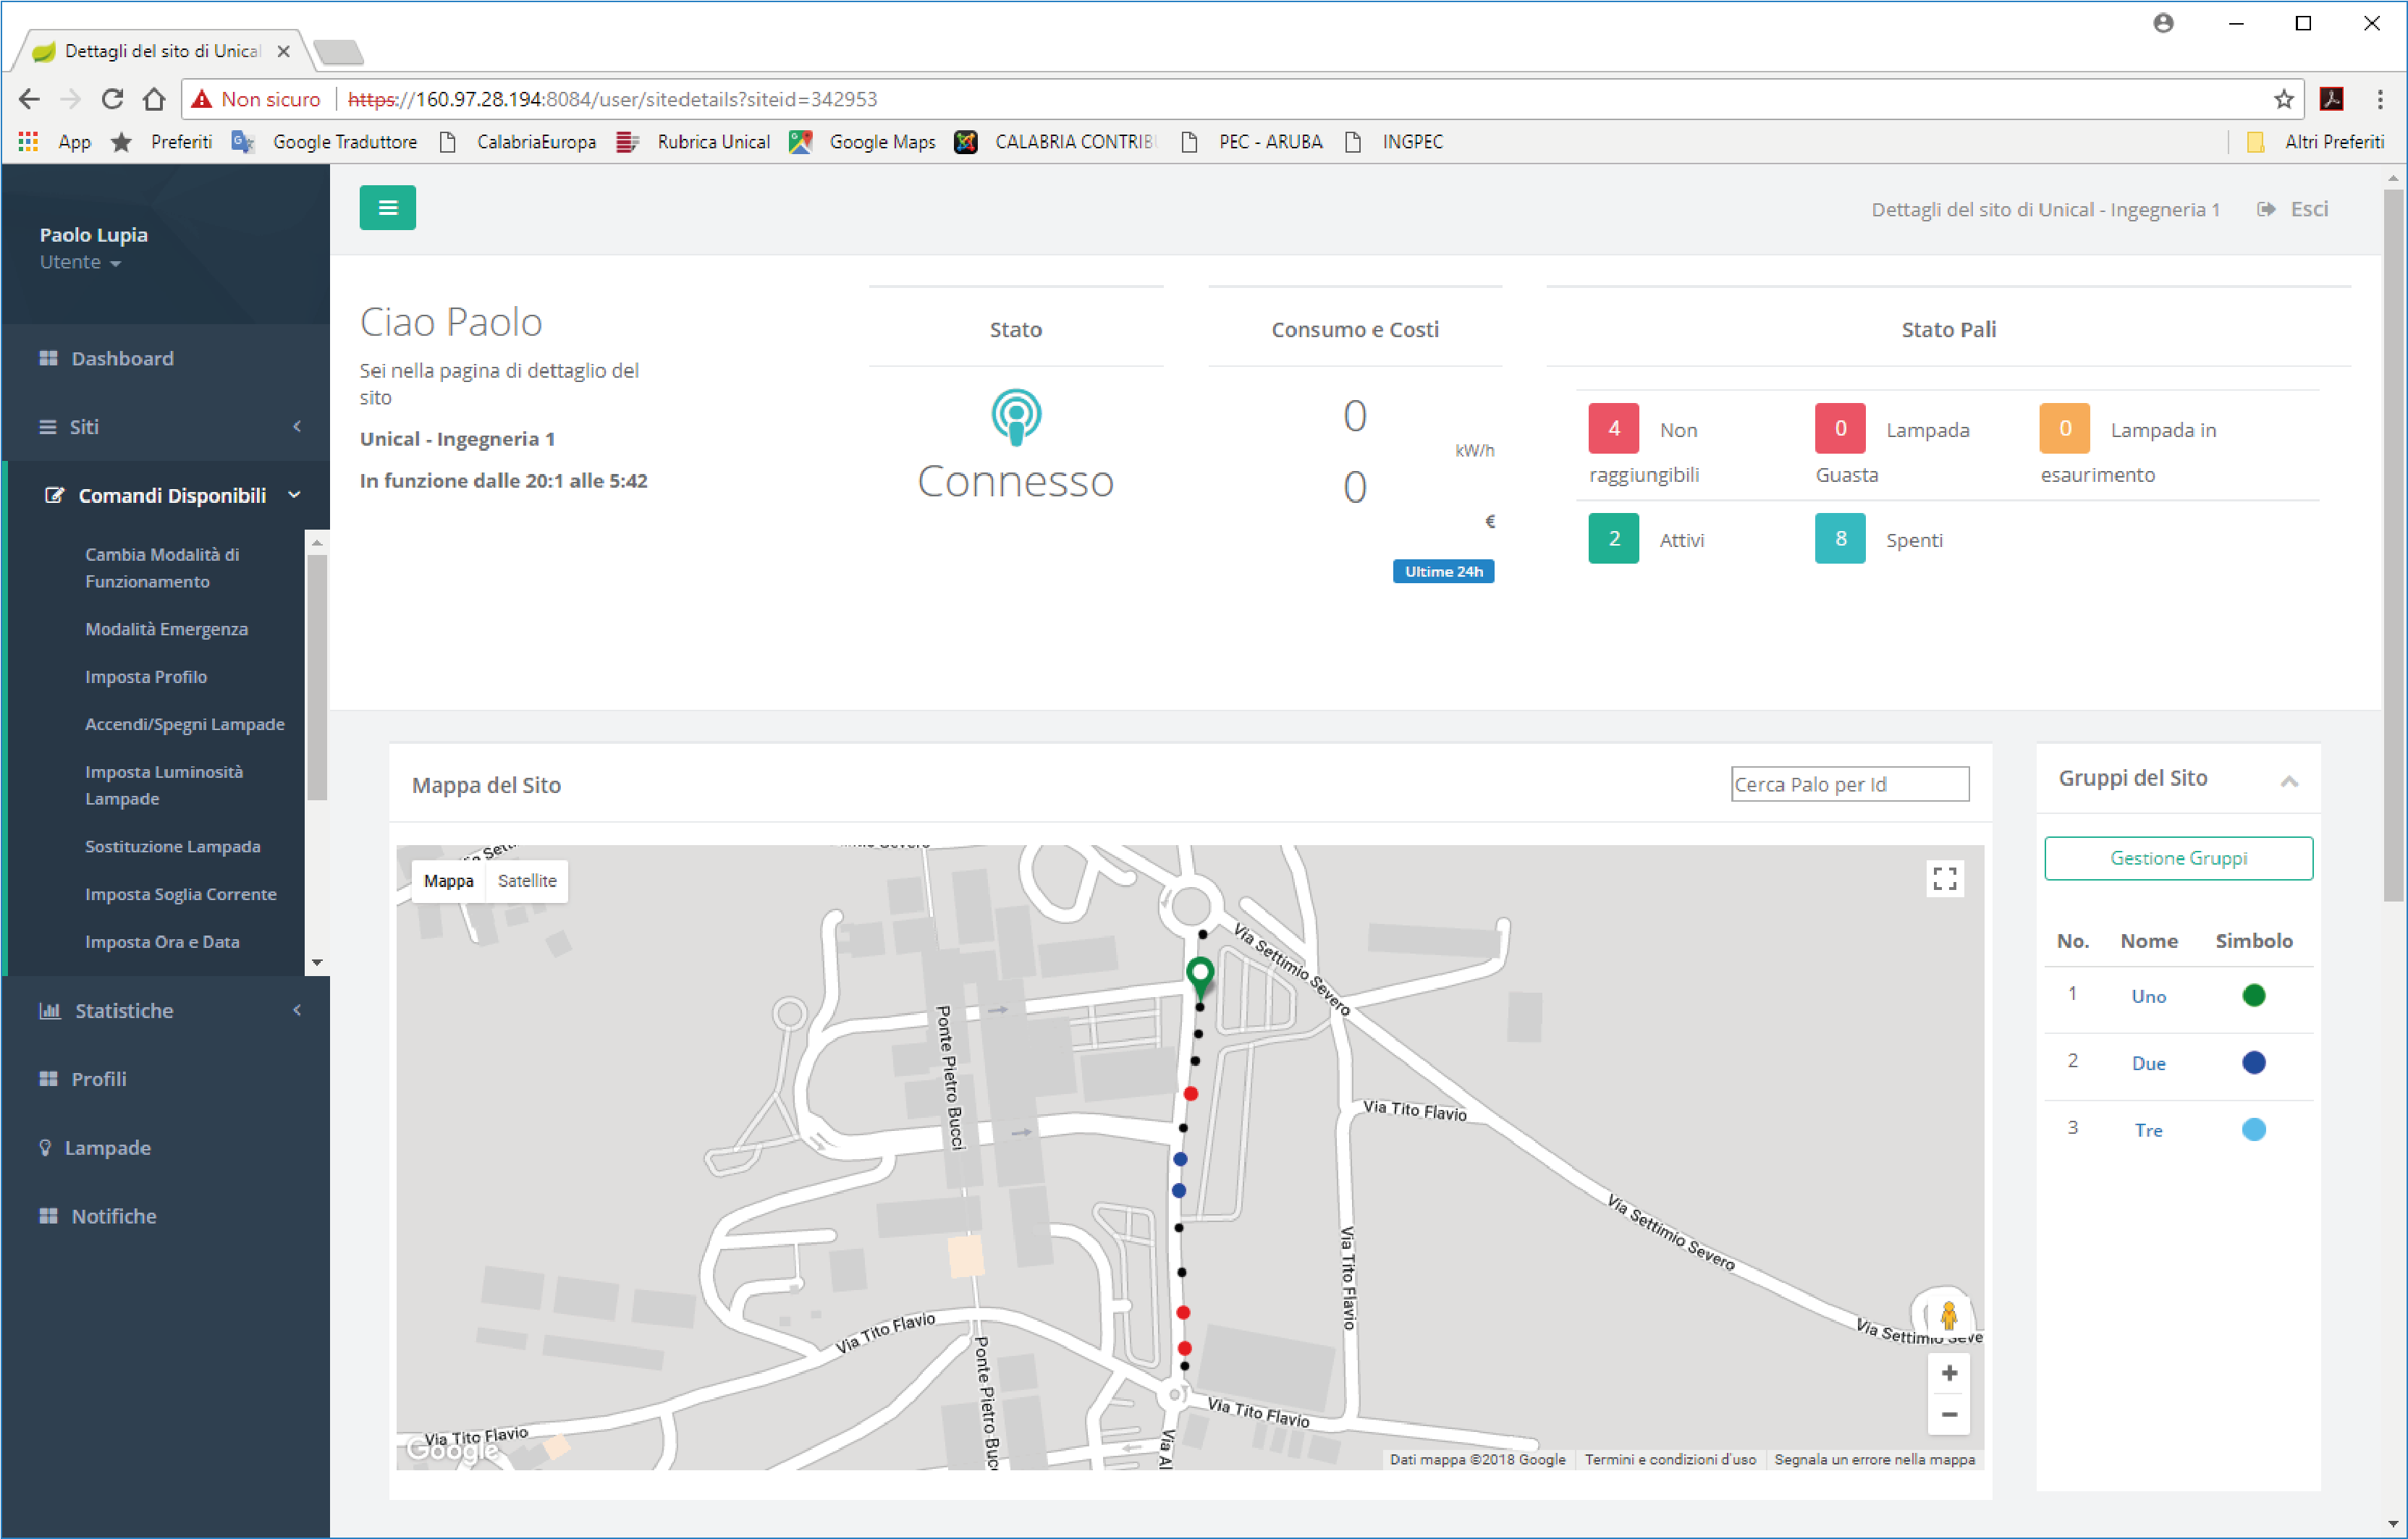Click the Esci logout link
Image resolution: width=2408 pixels, height=1539 pixels.
(2292, 209)
